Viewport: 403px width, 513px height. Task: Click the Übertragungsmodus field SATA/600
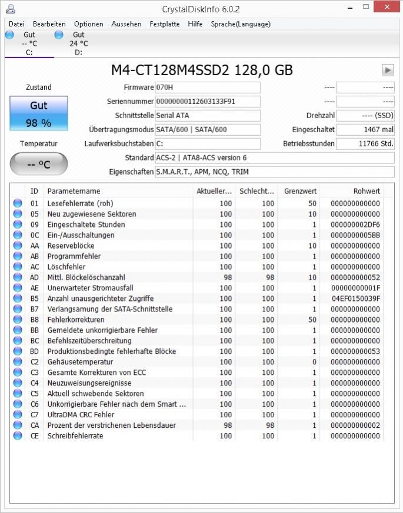(x=208, y=129)
